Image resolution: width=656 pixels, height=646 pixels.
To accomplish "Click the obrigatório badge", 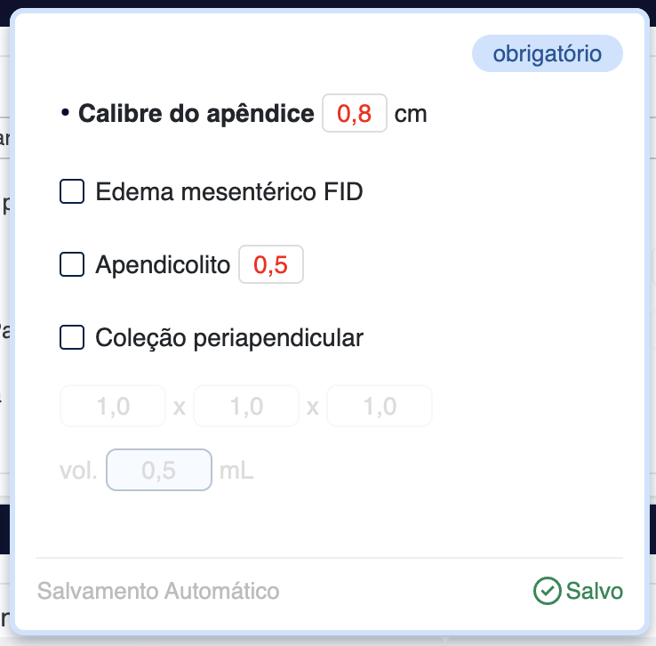I will tap(547, 54).
